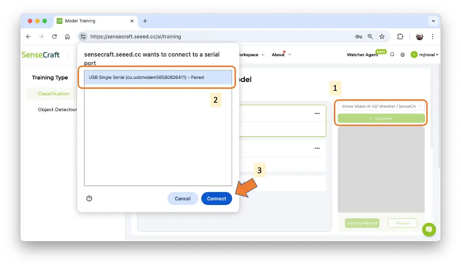The image size is (461, 268).
Task: Expand the mjrovai account menu
Action: [x=425, y=55]
